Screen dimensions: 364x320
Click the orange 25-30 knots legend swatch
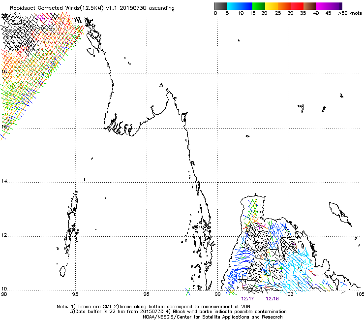[284, 6]
